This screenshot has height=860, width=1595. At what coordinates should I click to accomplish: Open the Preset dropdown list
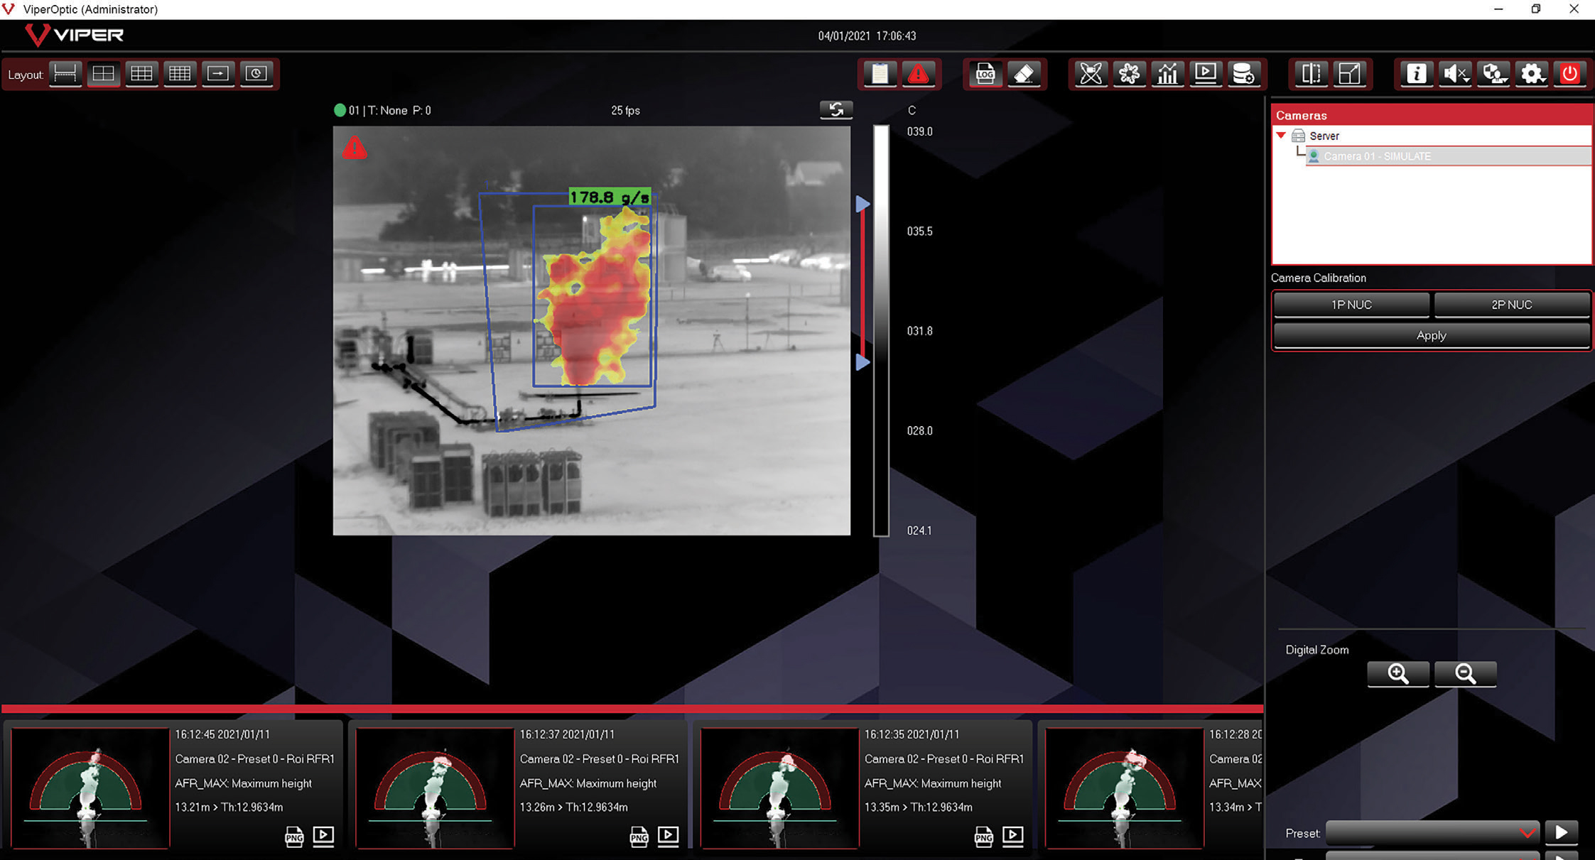click(1432, 833)
